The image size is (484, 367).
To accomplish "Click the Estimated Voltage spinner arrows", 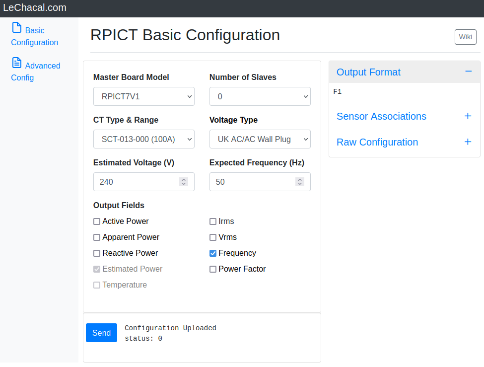I will (184, 182).
